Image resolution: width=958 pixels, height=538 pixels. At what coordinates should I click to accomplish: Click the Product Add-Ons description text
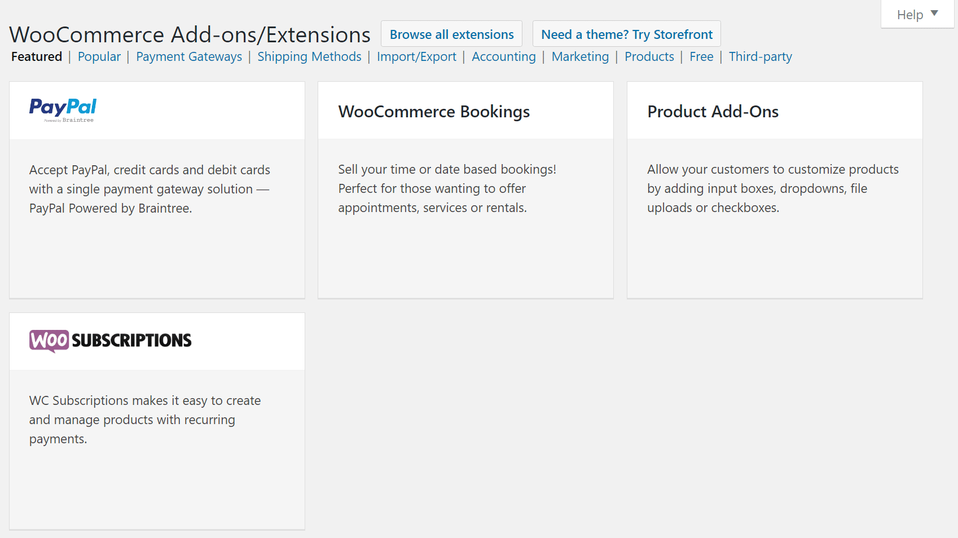[772, 188]
